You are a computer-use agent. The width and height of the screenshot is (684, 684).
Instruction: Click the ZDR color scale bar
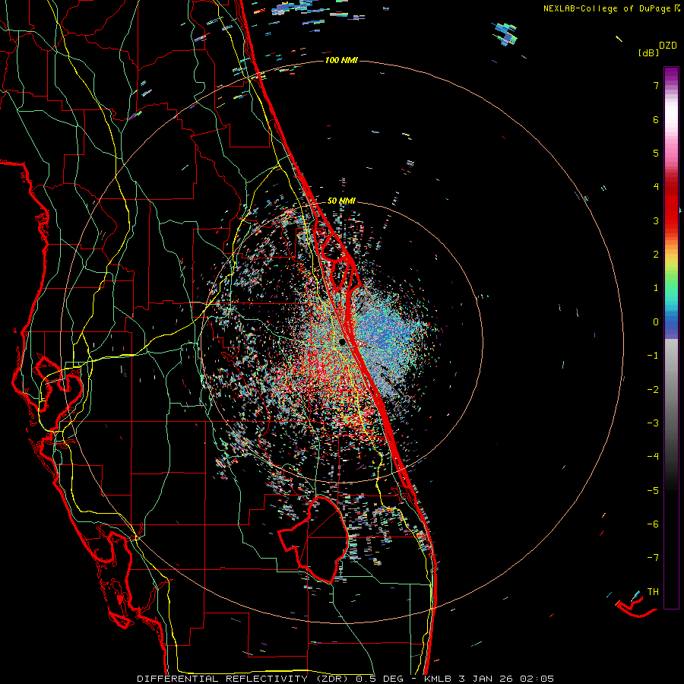tap(671, 337)
